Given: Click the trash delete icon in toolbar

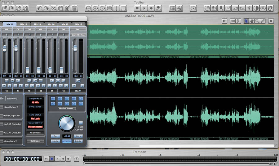Looking at the screenshot, I should coord(74,8).
